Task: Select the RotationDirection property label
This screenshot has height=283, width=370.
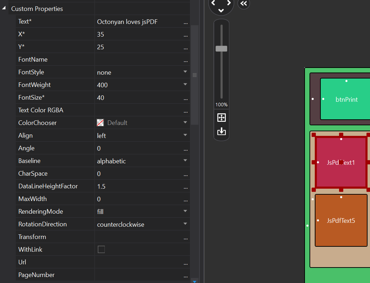Action: (x=43, y=224)
